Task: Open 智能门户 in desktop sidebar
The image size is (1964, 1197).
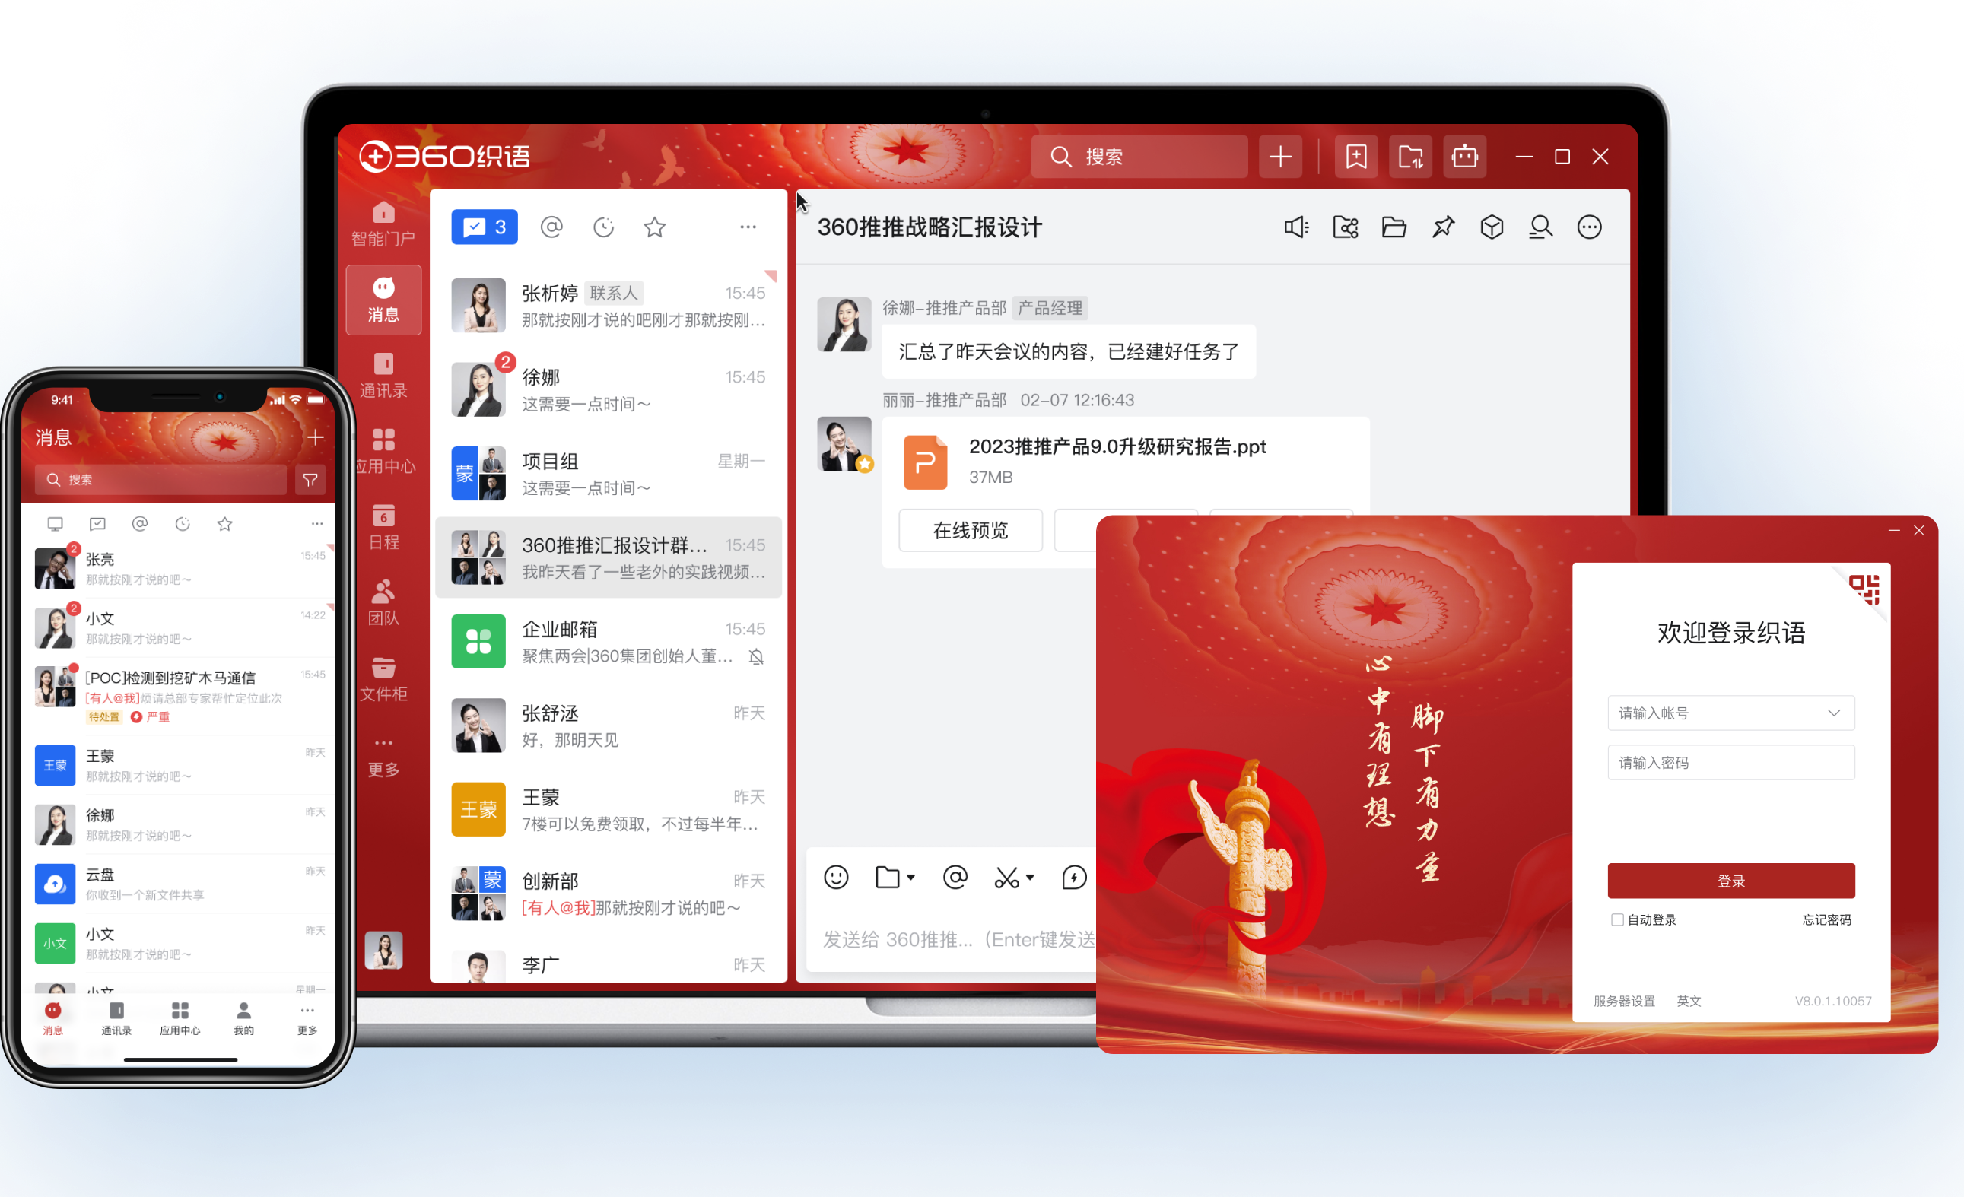Action: (383, 224)
